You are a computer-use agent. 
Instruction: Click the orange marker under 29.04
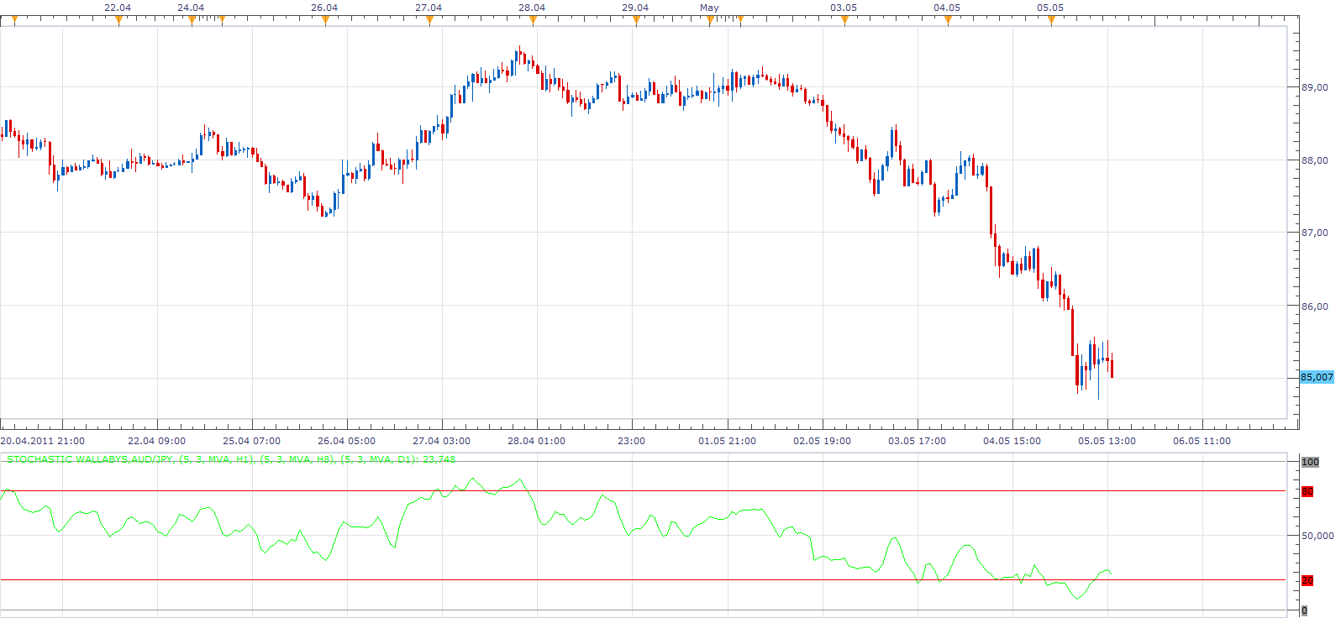(636, 21)
